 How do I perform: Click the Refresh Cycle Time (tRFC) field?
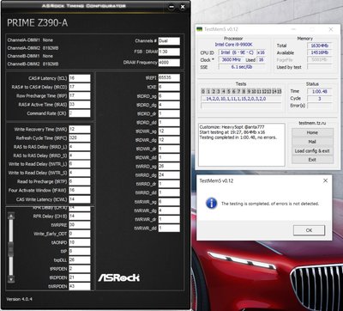coord(80,137)
